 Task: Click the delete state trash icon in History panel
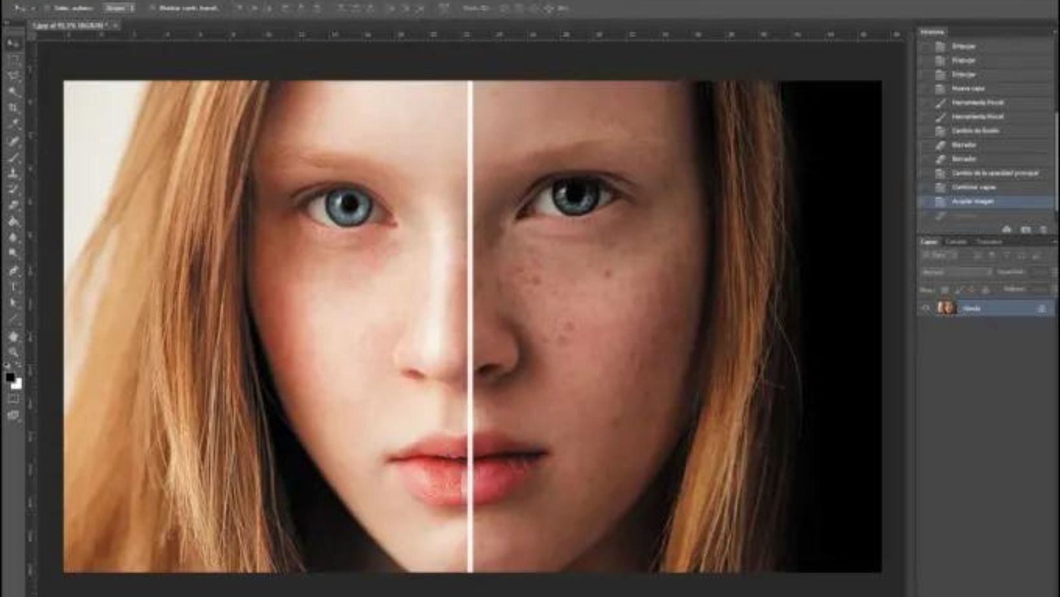click(1043, 229)
